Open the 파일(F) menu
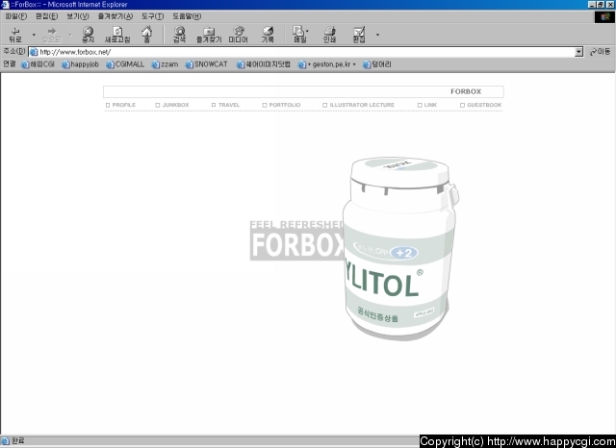Screen dimensions: 616x448 16,16
